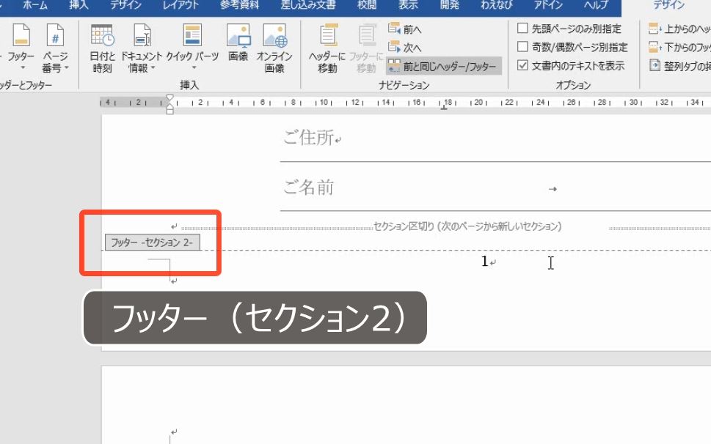Check 奇数/偶数ページ別指定 option
The image size is (711, 444).
point(522,45)
